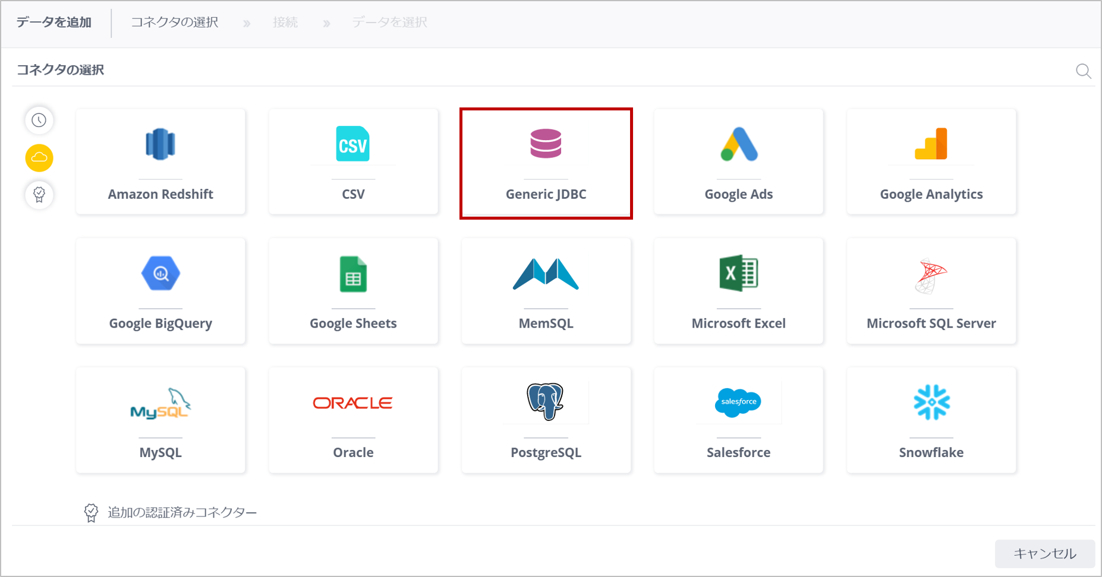
Task: Select the Oracle connector
Action: pos(353,420)
